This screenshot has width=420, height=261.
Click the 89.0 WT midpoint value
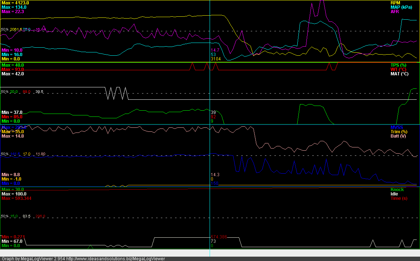point(27,91)
